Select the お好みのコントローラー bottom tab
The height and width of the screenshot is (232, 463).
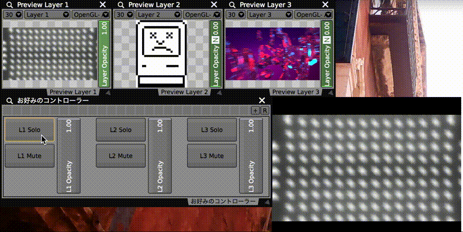[x=223, y=201]
